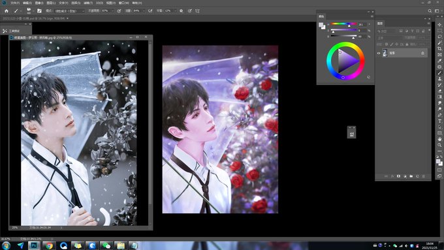Toggle background layer visibility eye
The width and height of the screenshot is (444, 250).
coord(379,53)
